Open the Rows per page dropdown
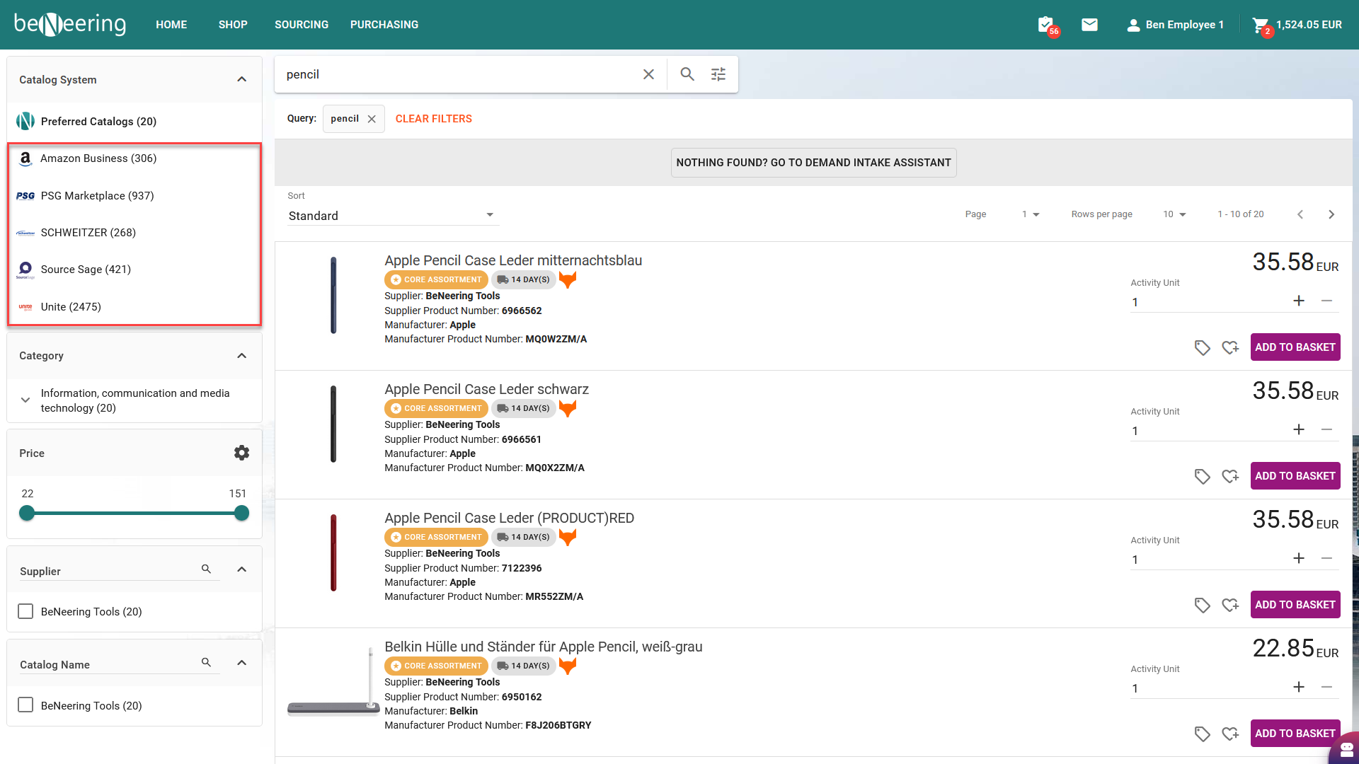1359x764 pixels. point(1174,214)
